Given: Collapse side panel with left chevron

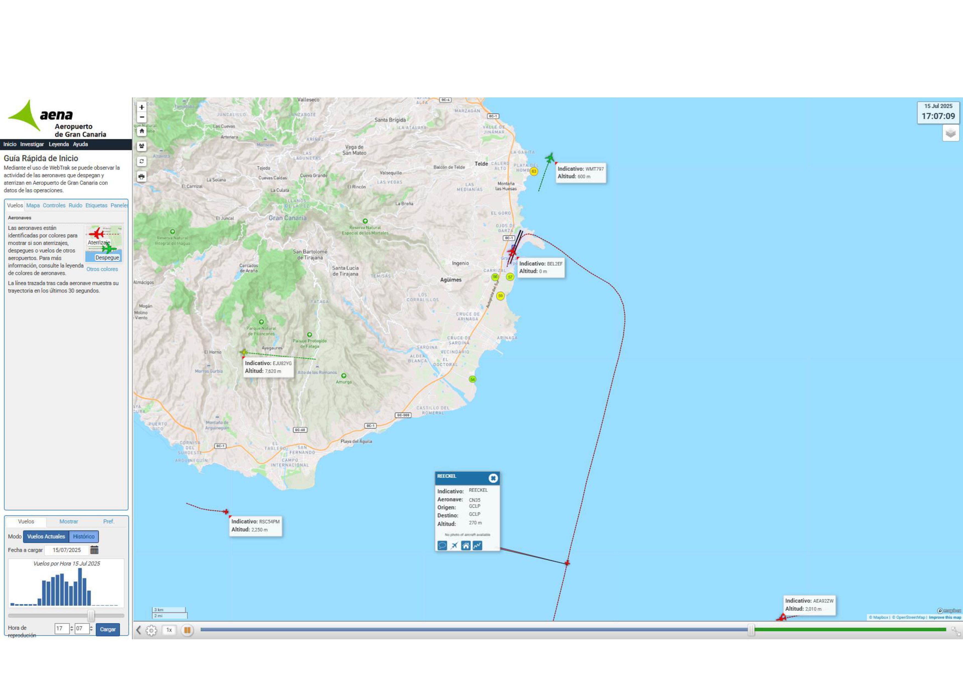Looking at the screenshot, I should tap(138, 630).
